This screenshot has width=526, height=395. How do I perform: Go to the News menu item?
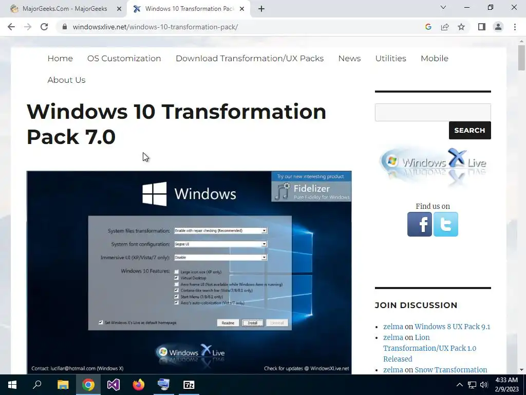coord(349,59)
